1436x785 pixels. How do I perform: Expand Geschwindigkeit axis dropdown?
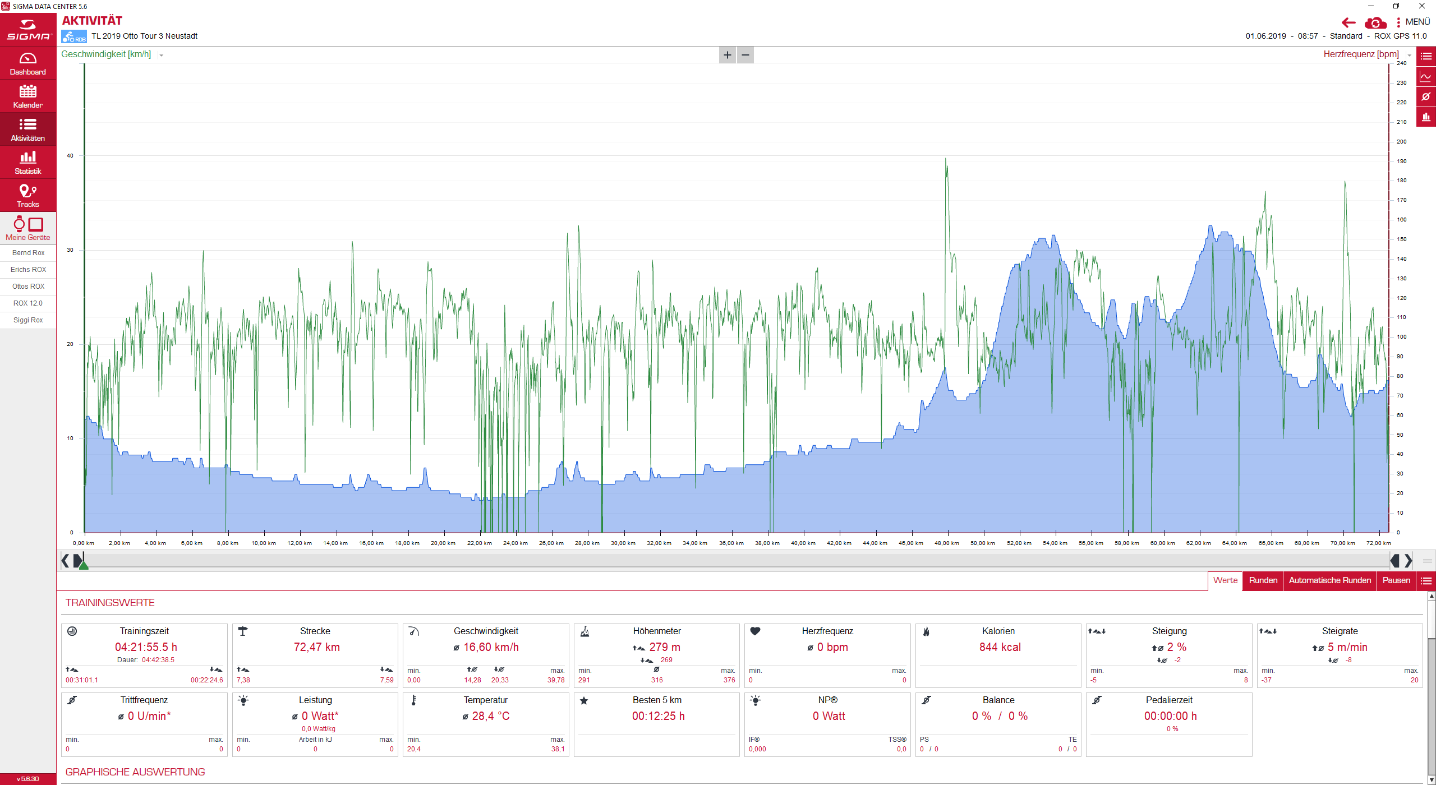click(162, 55)
